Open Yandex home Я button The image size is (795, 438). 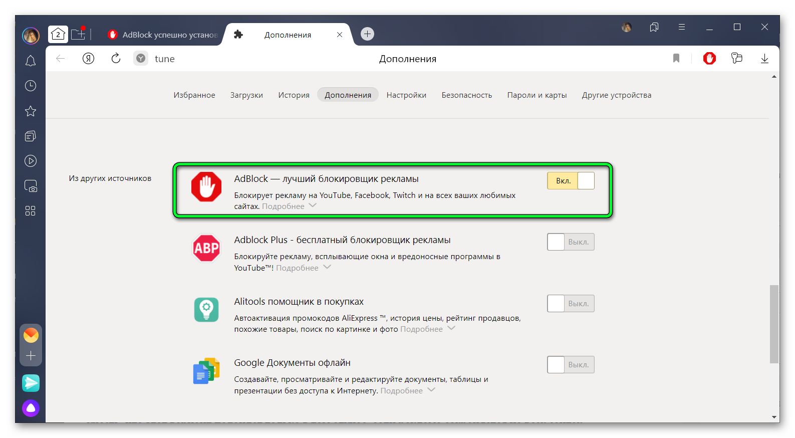pos(89,59)
